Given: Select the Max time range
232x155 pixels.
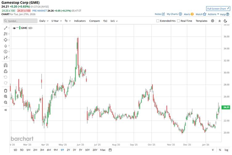Looking at the screenshot, I should click(103, 150).
